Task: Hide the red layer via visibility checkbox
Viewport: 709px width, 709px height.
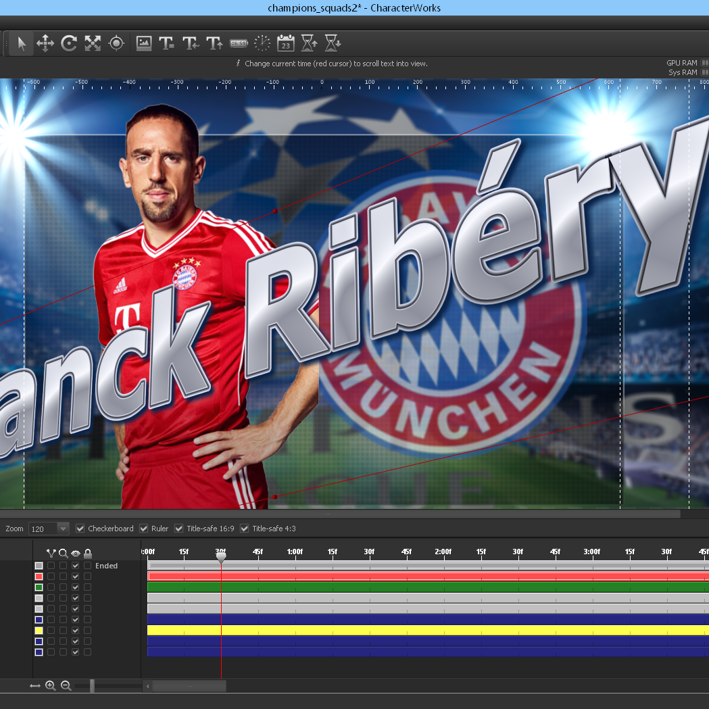Action: (x=76, y=577)
